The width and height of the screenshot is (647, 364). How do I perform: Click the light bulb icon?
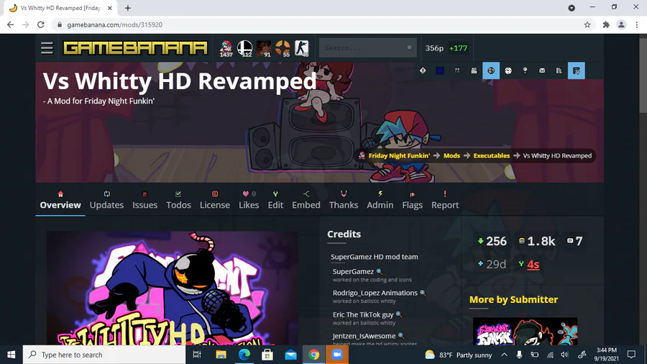click(525, 70)
